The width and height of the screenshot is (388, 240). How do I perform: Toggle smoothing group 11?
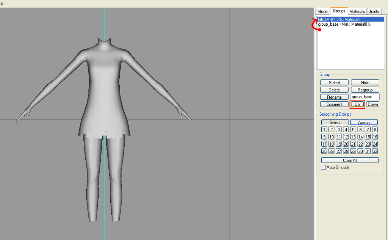click(x=339, y=136)
